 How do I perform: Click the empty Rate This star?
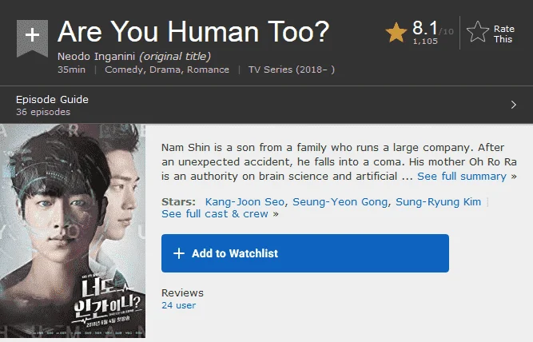point(478,32)
